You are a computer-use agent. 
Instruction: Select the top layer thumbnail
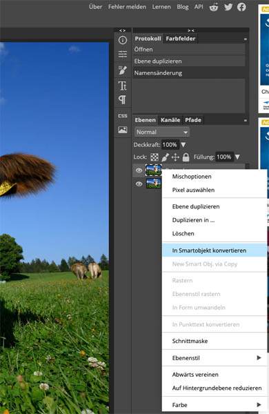(153, 170)
